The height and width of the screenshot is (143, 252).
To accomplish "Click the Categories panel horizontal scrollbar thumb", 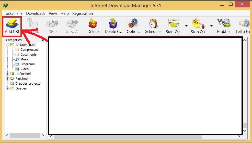I will 25,135.
